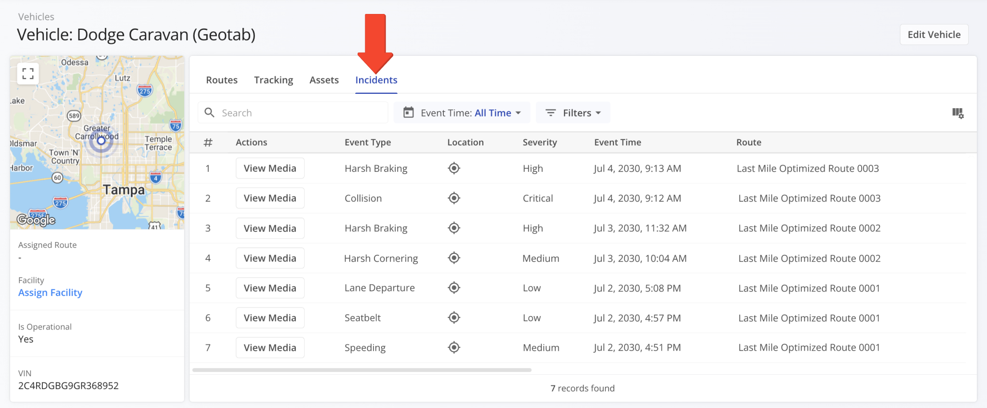The image size is (987, 408).
Task: Click location icon for Collision incident
Action: tap(454, 198)
